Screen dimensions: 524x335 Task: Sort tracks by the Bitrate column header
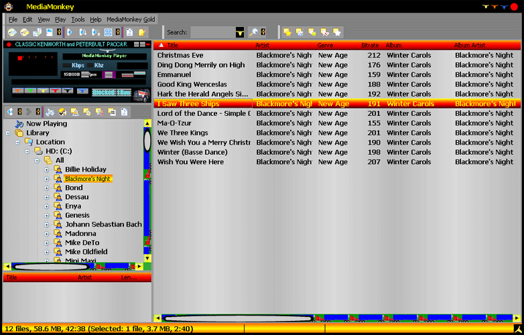[x=370, y=45]
